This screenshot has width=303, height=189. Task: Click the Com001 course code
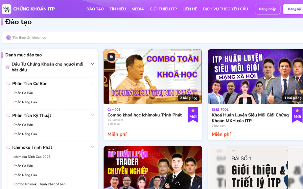pos(114,110)
